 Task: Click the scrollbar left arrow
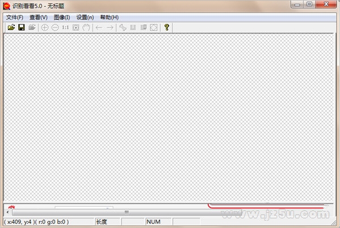click(x=7, y=212)
